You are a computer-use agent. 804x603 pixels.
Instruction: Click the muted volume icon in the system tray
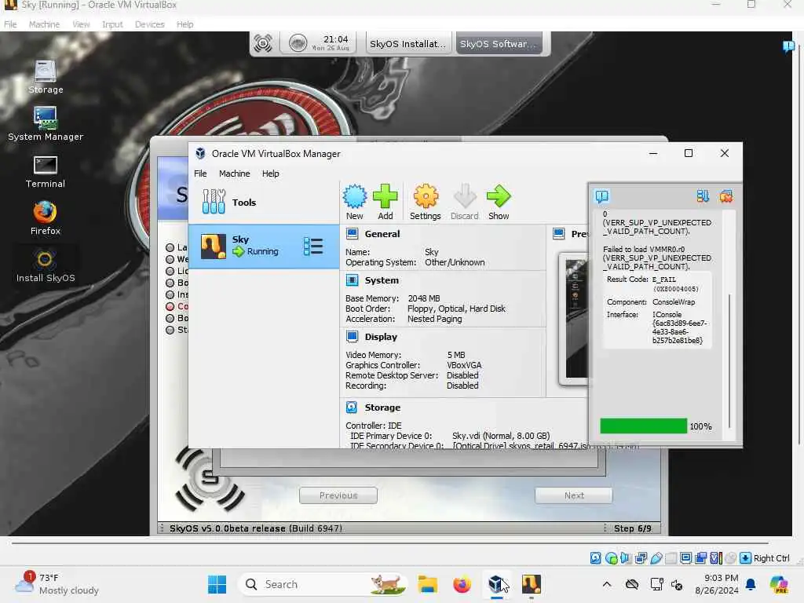677,584
